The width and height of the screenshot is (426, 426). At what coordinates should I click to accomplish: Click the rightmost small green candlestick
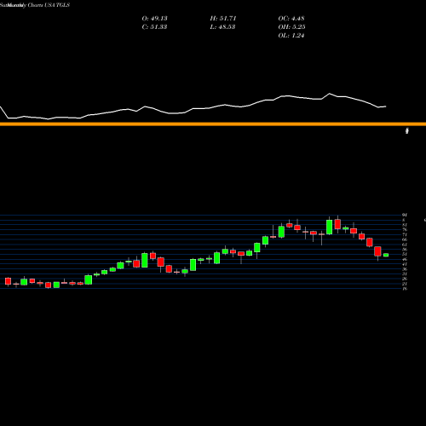[x=386, y=255]
